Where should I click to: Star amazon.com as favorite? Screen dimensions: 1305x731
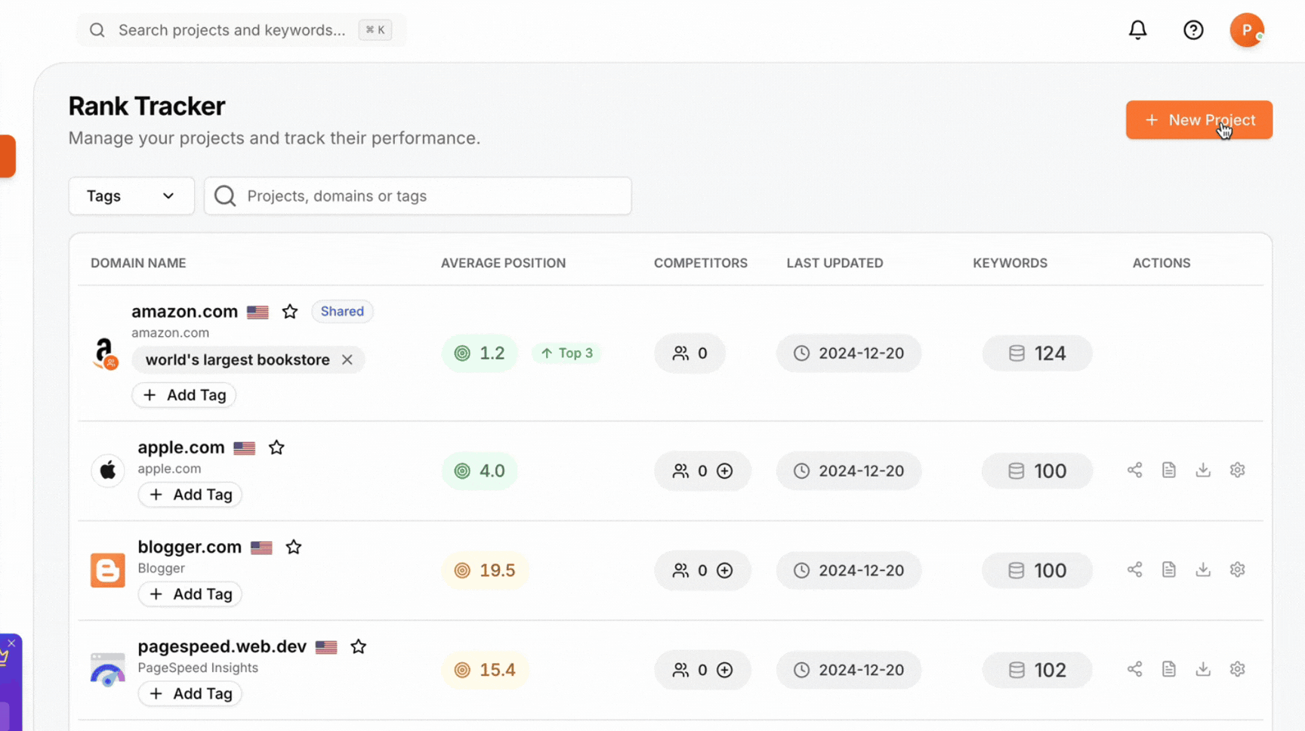tap(290, 312)
